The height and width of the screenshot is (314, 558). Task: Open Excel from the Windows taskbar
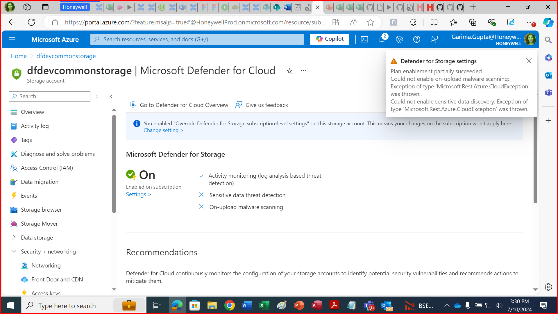(x=264, y=305)
